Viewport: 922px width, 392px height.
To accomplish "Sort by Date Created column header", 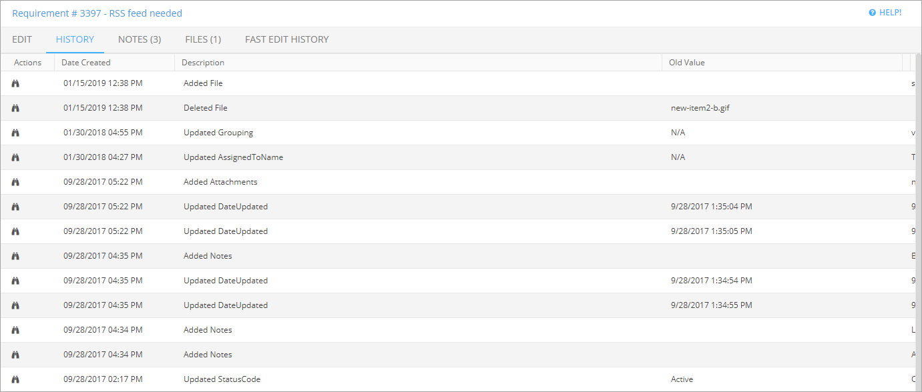I will point(86,63).
